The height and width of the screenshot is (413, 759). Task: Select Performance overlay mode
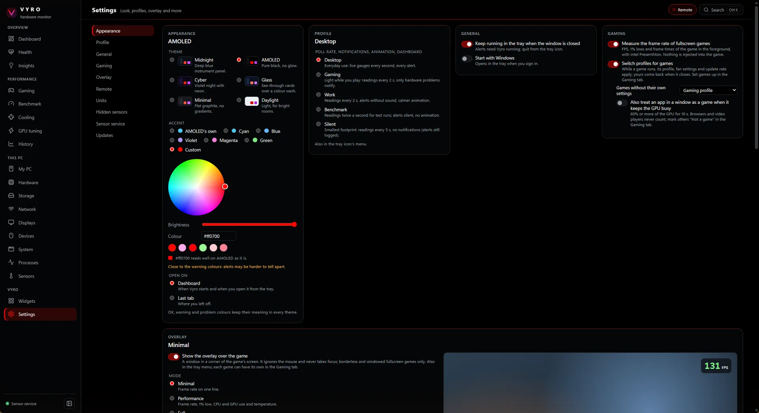172,398
